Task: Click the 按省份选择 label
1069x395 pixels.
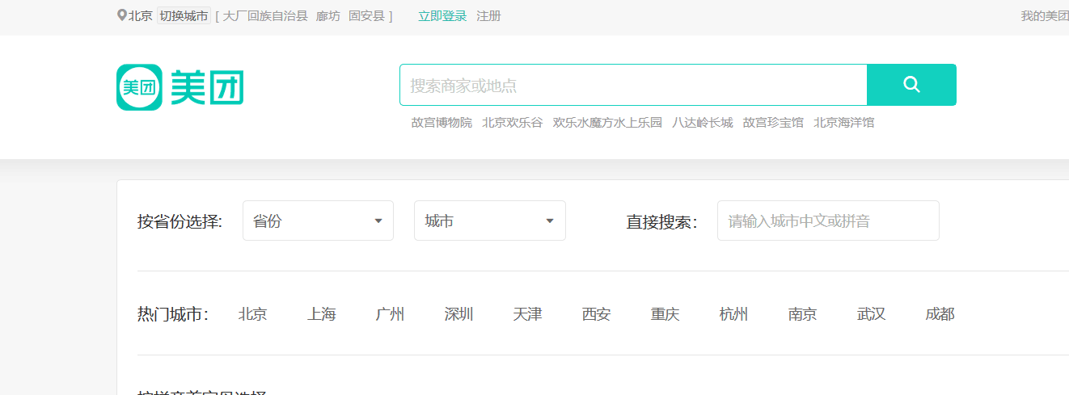Action: coord(180,221)
